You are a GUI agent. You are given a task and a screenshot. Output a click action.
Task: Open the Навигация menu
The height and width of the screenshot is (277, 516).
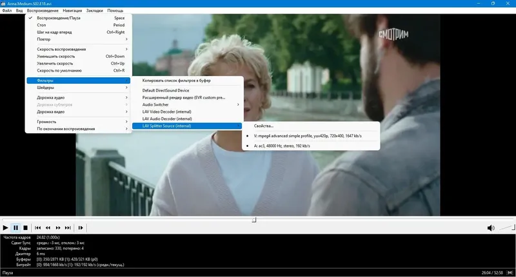[72, 10]
